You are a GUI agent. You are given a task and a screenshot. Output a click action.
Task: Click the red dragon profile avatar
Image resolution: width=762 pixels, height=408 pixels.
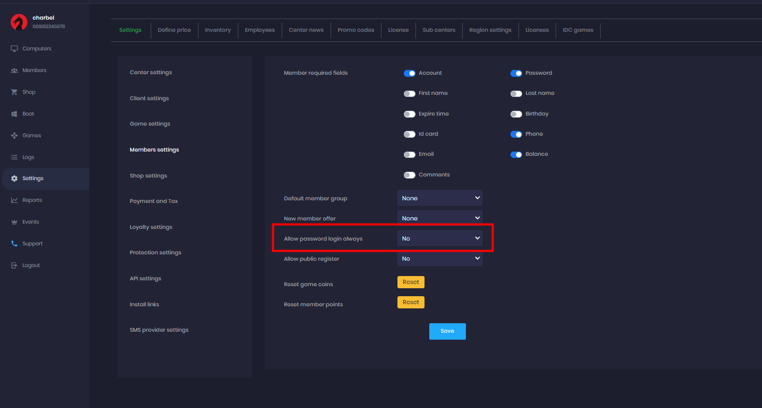[19, 22]
